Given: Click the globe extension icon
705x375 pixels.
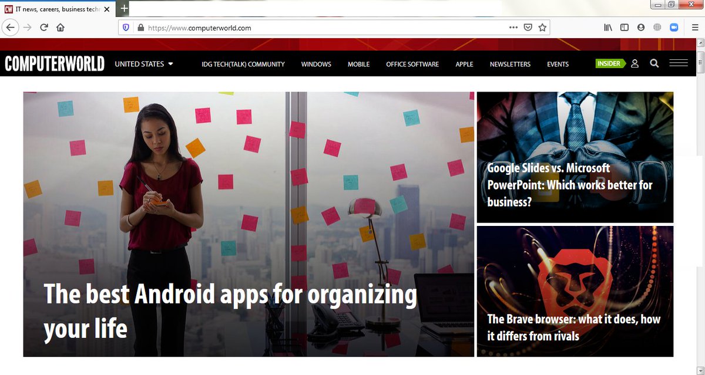Looking at the screenshot, I should pyautogui.click(x=657, y=27).
